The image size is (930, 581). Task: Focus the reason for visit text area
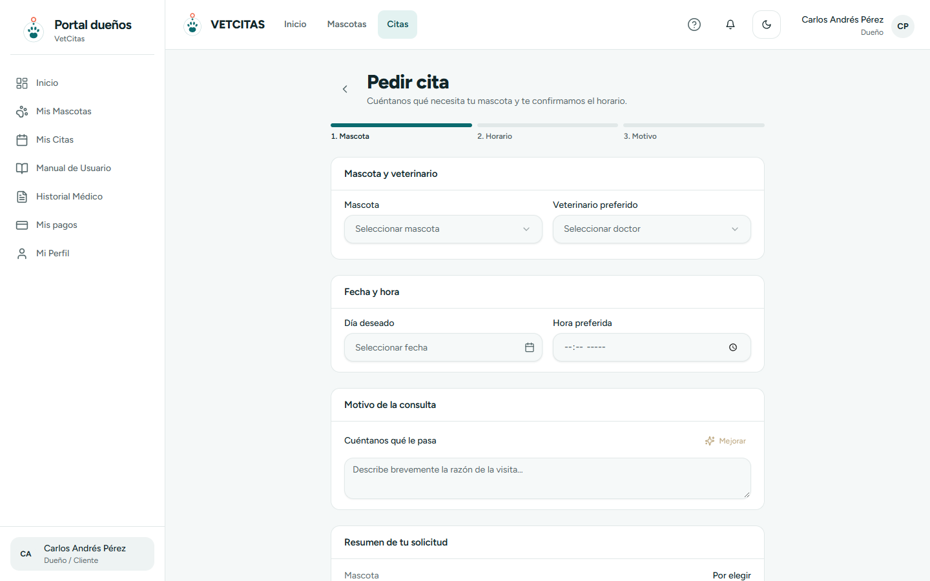pos(548,478)
